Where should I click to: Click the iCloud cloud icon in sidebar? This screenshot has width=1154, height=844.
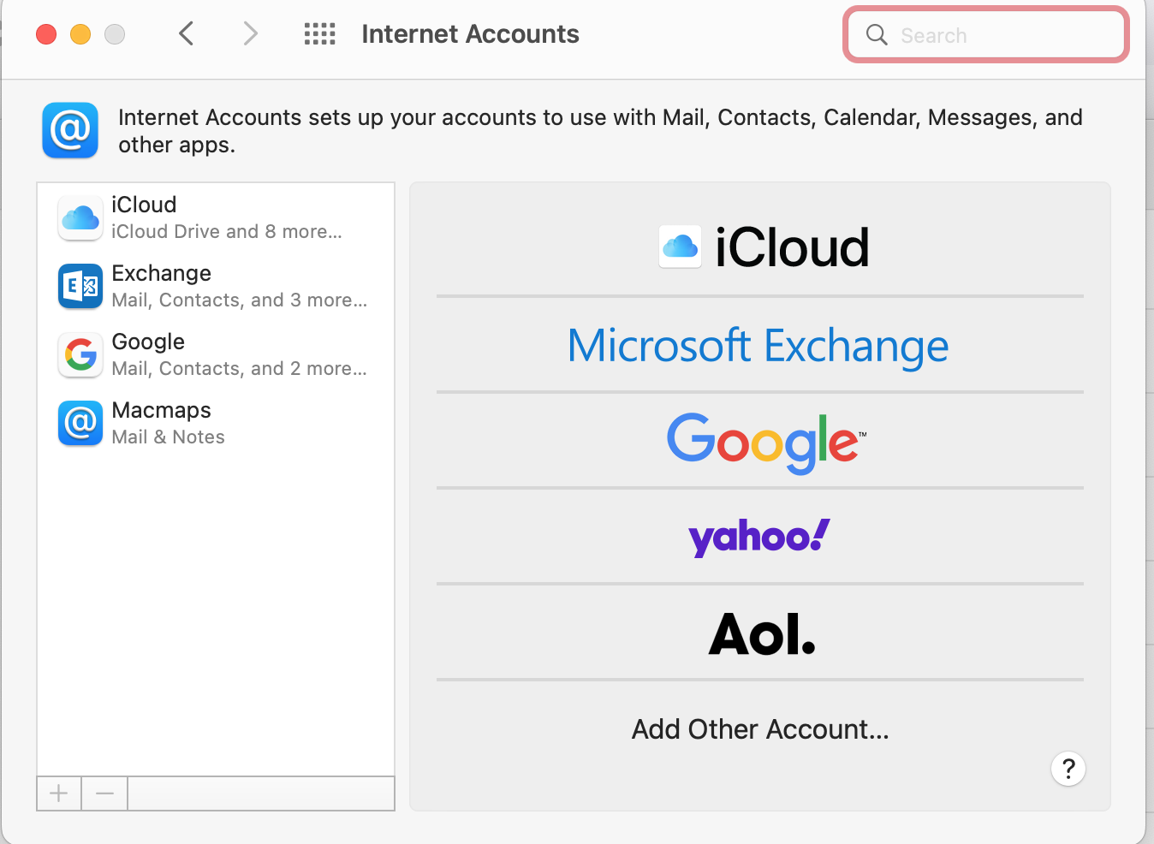coord(80,217)
